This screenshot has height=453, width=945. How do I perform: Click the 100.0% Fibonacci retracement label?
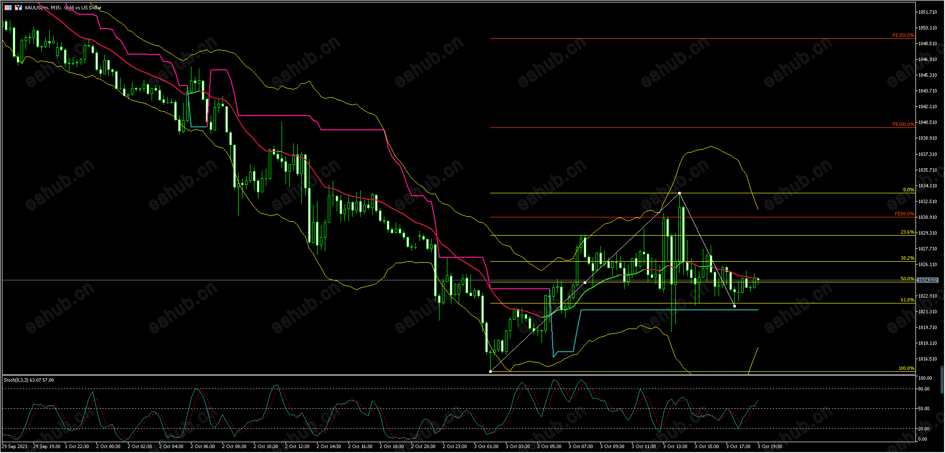(907, 368)
